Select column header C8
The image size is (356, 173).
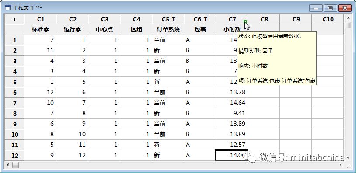(264, 20)
